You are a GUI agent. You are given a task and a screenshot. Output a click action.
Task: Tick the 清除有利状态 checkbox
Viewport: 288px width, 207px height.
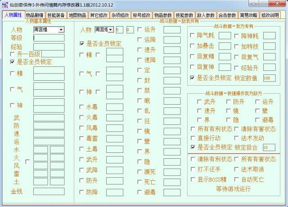click(193, 159)
